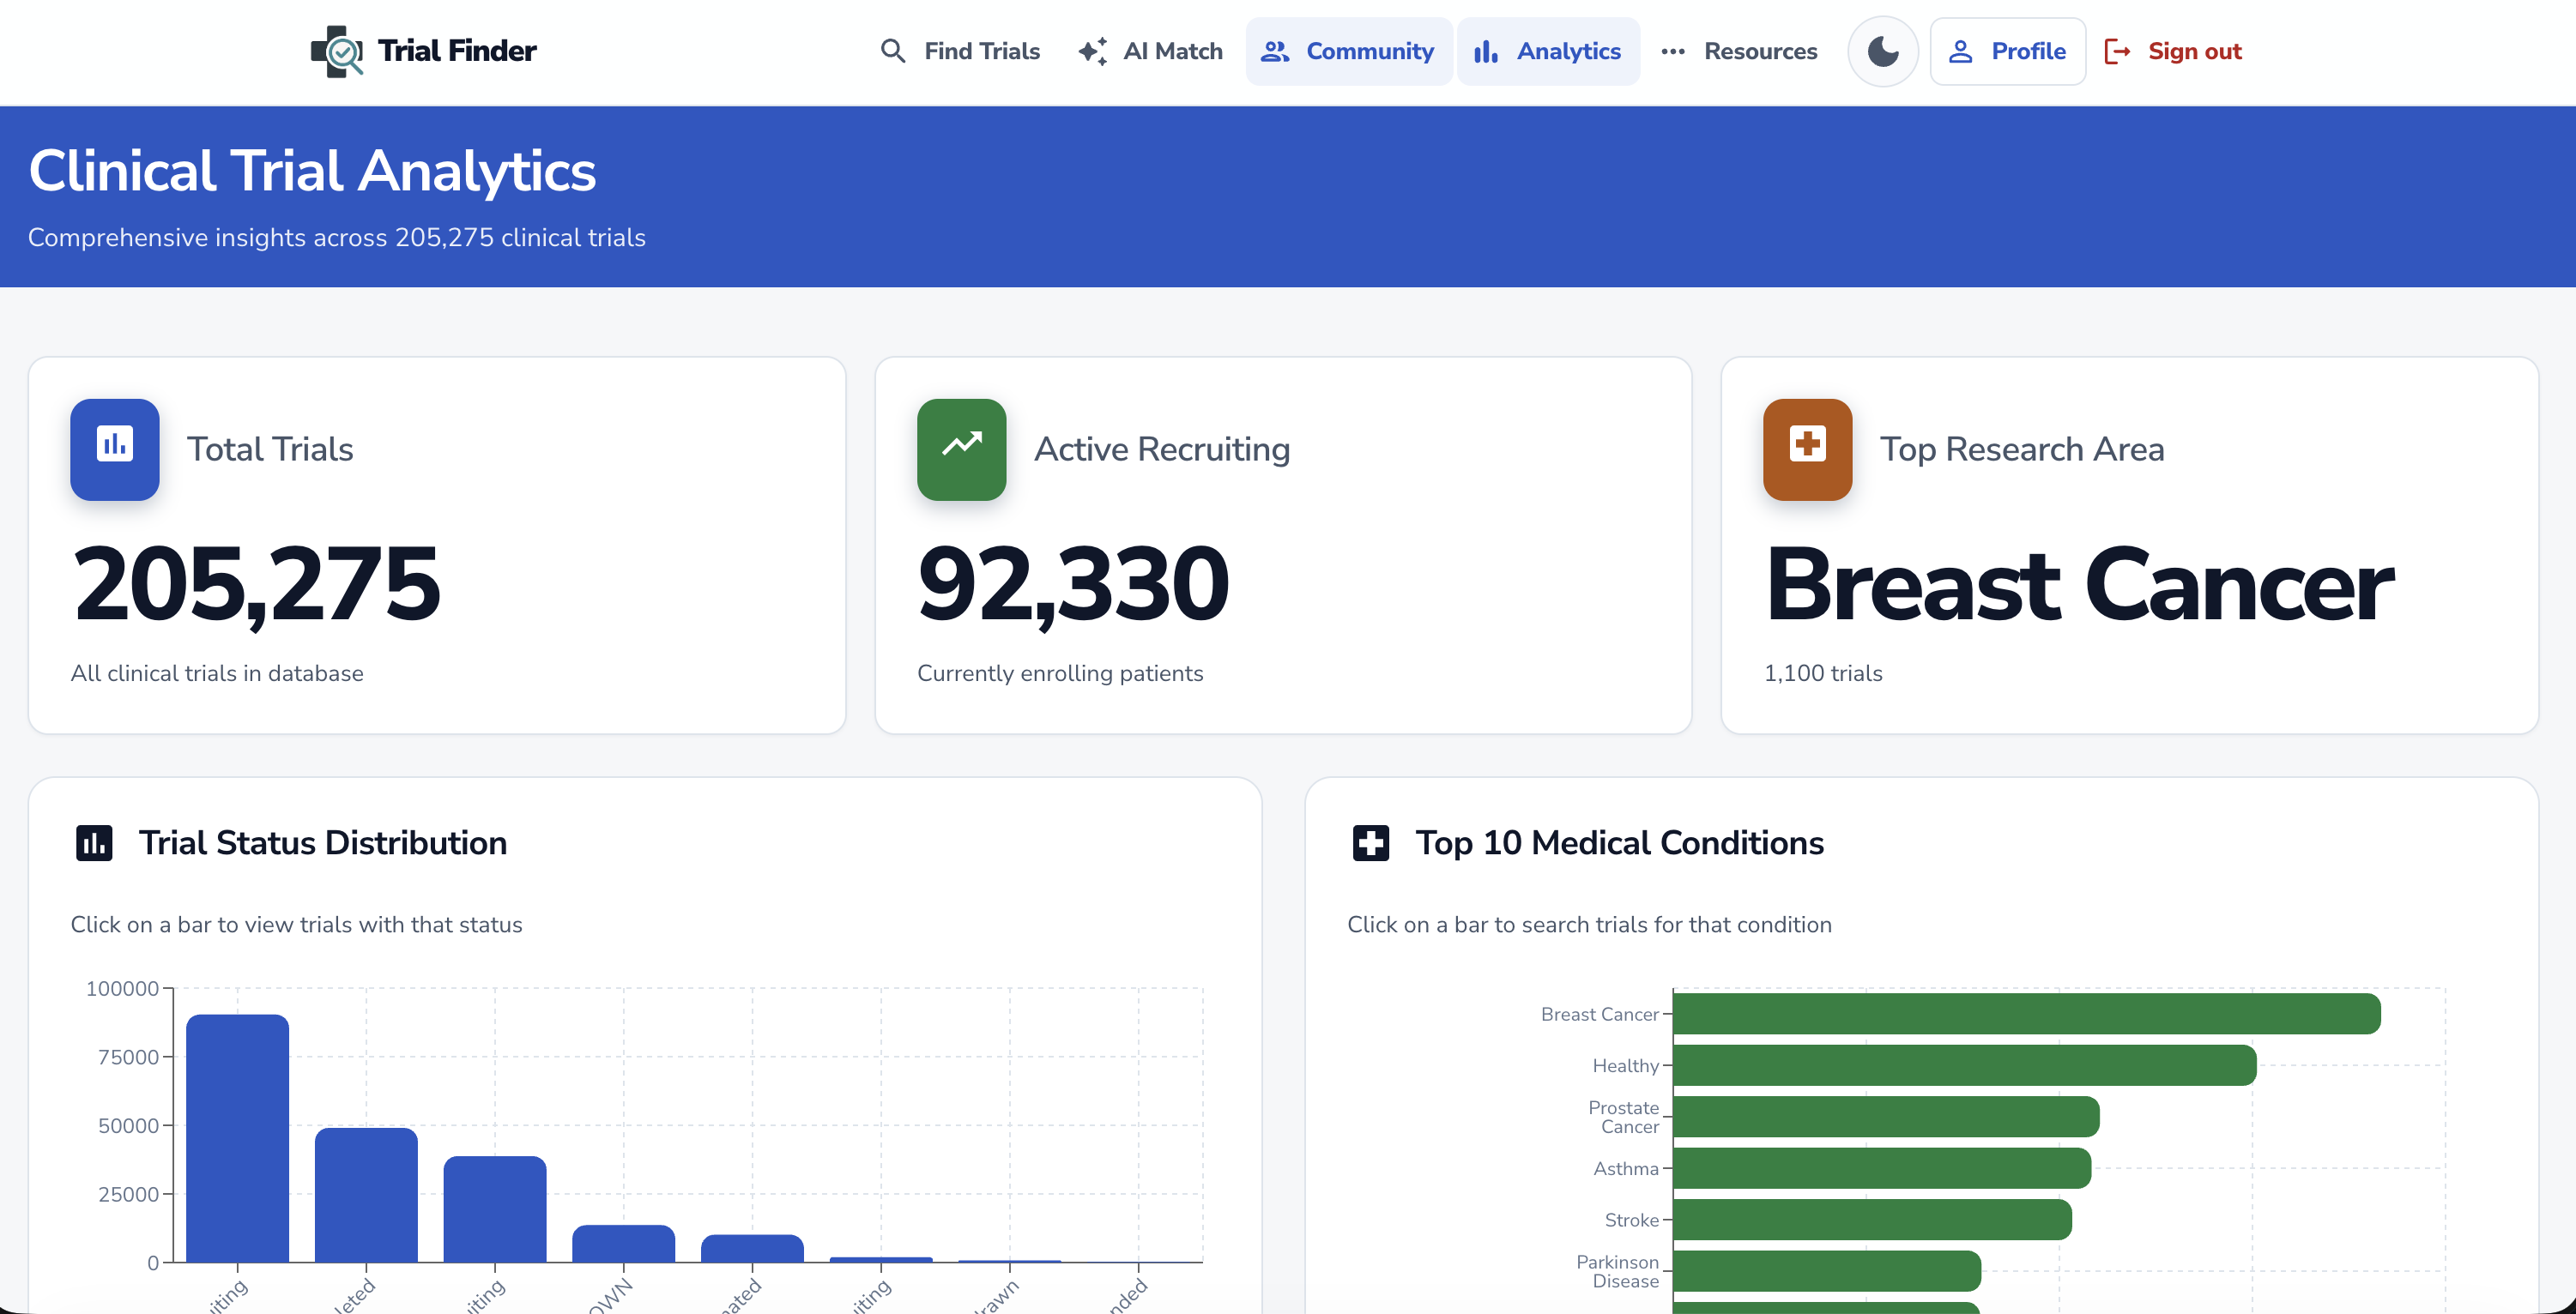Click the Breast Cancer bar in conditions chart

click(x=2026, y=1014)
